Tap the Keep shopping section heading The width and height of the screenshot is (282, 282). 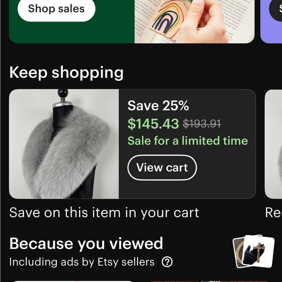coord(66,72)
